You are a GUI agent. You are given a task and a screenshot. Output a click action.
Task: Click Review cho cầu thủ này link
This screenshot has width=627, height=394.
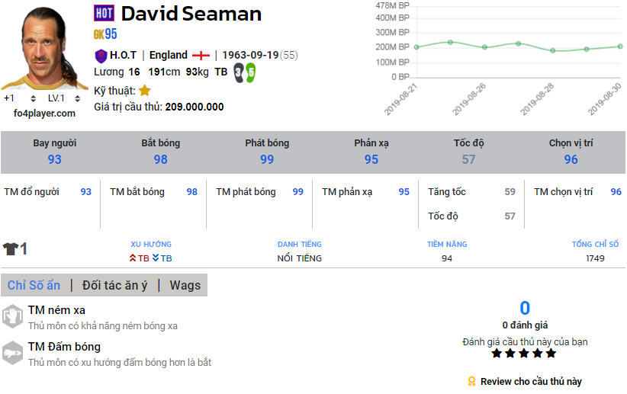[530, 381]
